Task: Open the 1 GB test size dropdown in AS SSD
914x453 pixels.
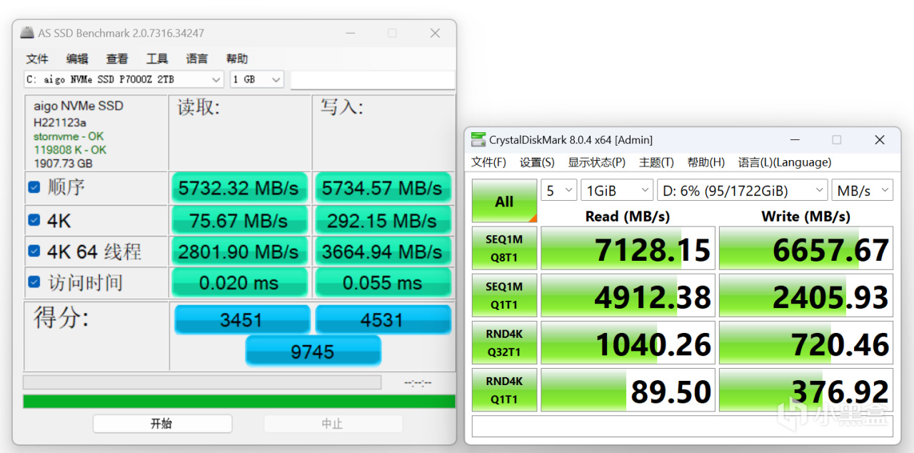Action: point(256,79)
